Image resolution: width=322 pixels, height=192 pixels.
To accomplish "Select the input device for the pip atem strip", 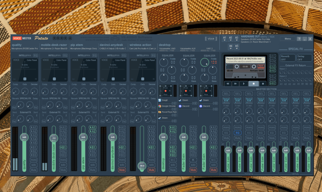I will (x=83, y=49).
